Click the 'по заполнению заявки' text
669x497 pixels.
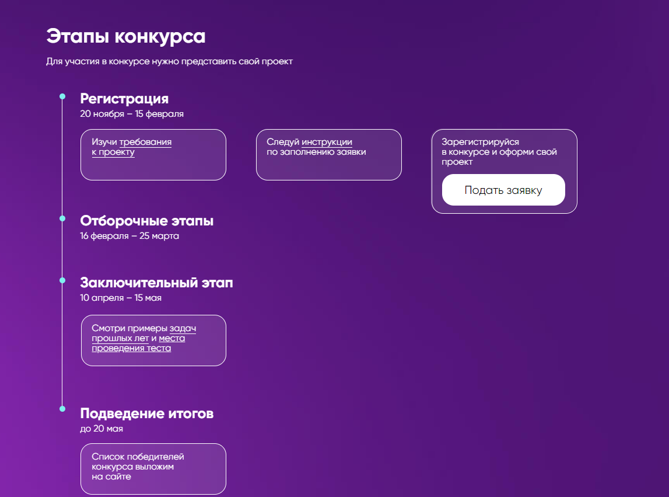click(316, 152)
